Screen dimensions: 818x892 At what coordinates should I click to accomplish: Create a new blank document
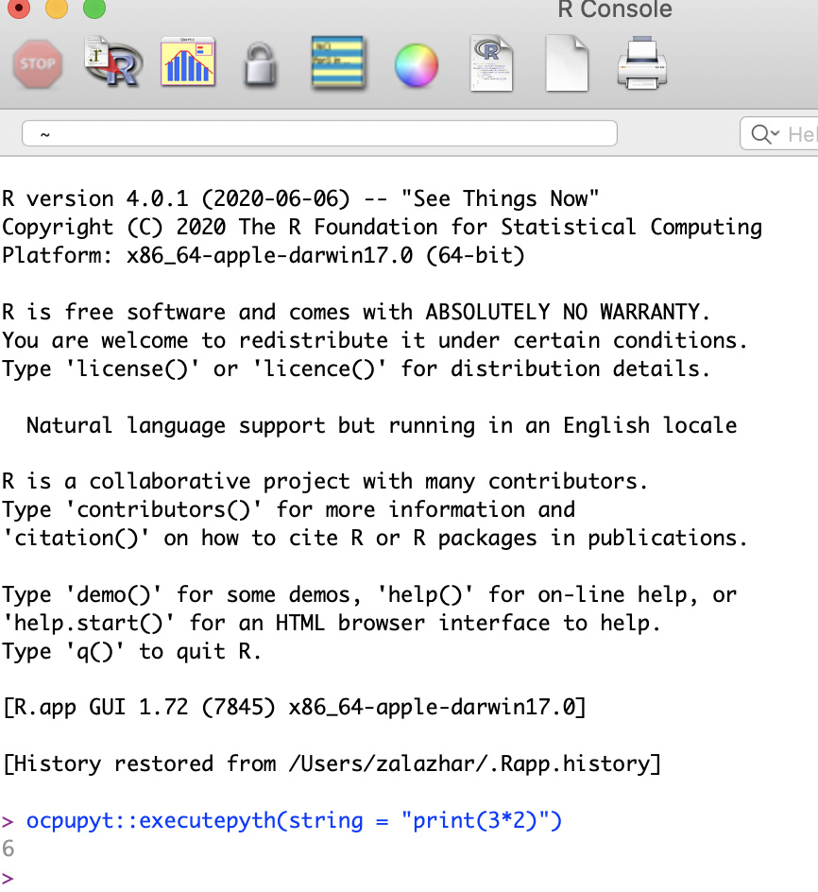(567, 62)
